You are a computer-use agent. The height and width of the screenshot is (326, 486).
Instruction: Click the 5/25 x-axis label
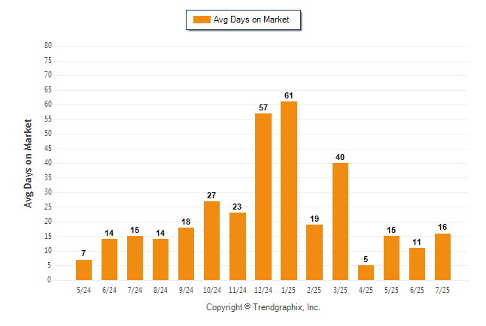click(x=391, y=290)
